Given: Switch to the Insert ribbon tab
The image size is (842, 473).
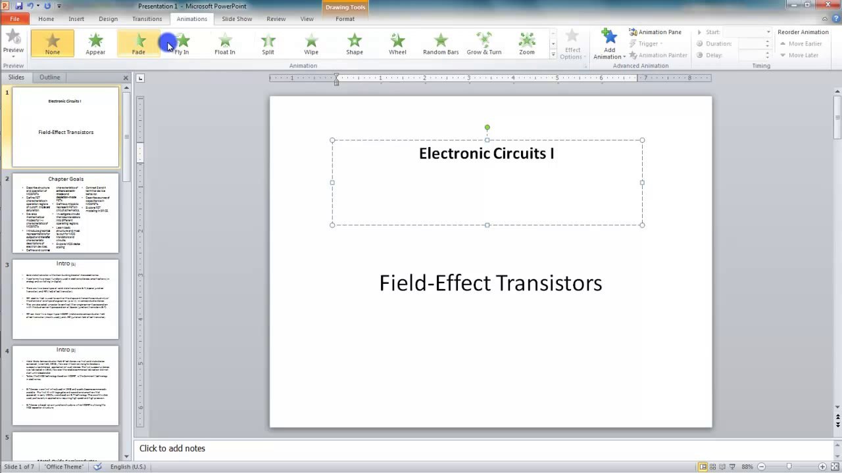Looking at the screenshot, I should coord(76,19).
